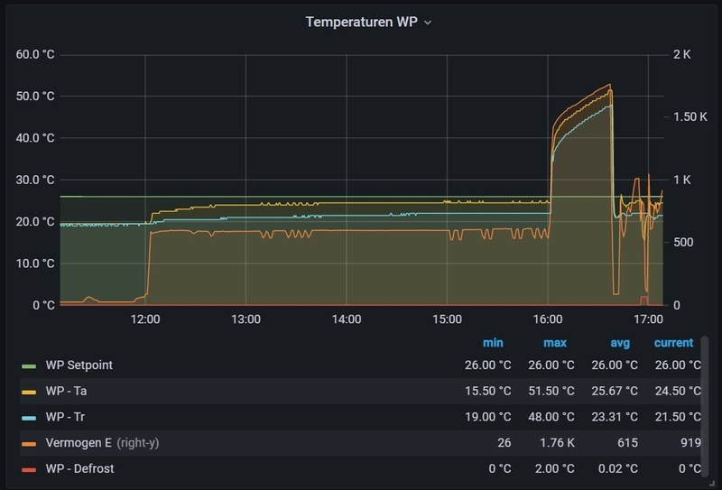Toggle the WP - Tr series label
This screenshot has width=722, height=490.
pyautogui.click(x=65, y=417)
